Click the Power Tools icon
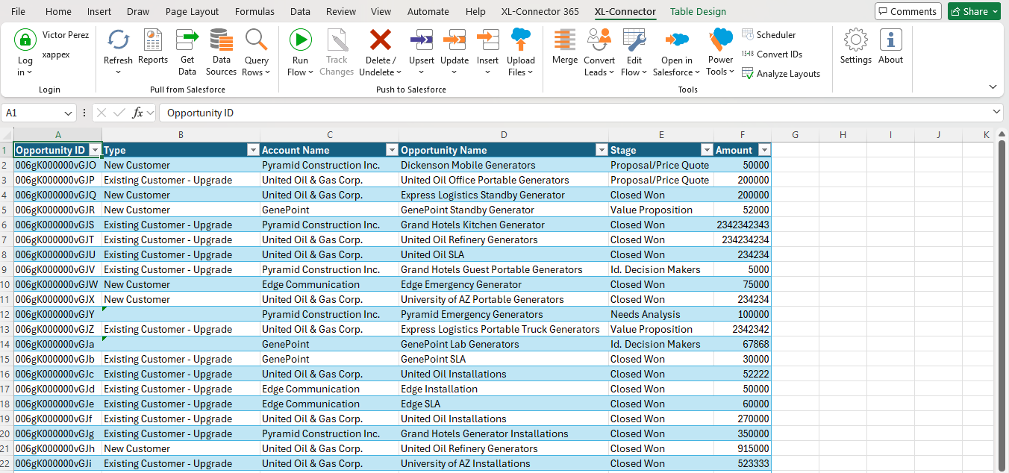 [x=721, y=40]
